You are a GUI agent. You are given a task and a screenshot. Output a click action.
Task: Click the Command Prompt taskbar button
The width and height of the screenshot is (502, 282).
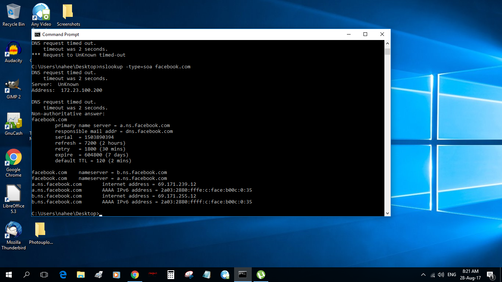243,275
